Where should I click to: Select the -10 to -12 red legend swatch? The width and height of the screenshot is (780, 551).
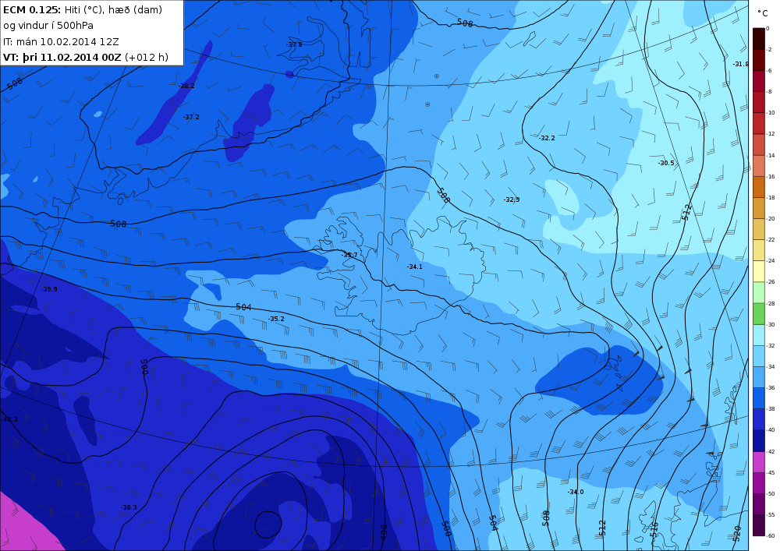[759, 123]
